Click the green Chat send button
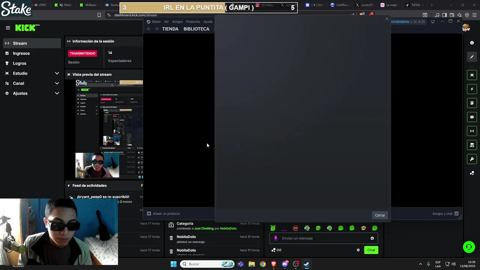 371,250
